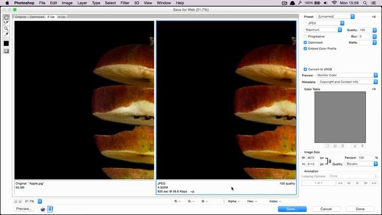Click the Height input field

tap(313, 164)
